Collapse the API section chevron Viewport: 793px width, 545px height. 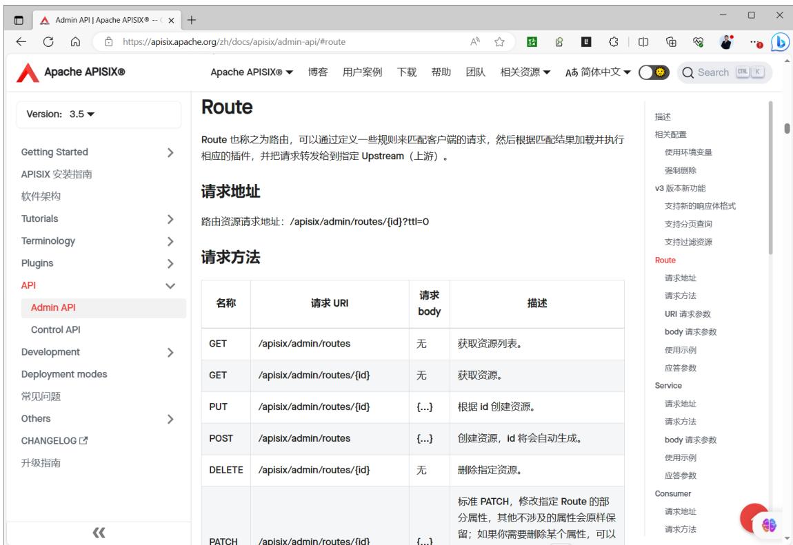[x=170, y=286]
